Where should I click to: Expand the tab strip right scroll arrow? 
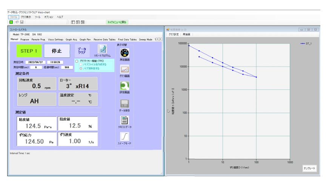click(160, 39)
